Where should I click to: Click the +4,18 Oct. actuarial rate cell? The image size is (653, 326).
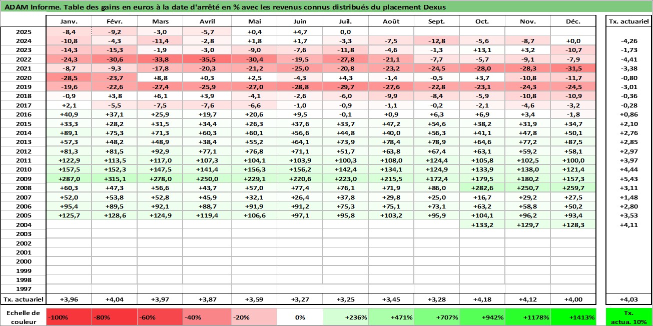click(482, 299)
